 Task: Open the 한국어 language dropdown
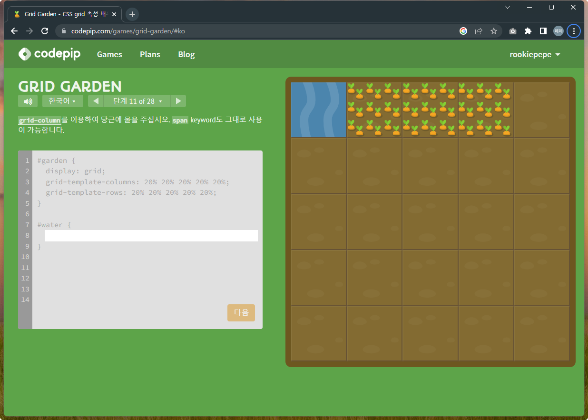coord(62,101)
